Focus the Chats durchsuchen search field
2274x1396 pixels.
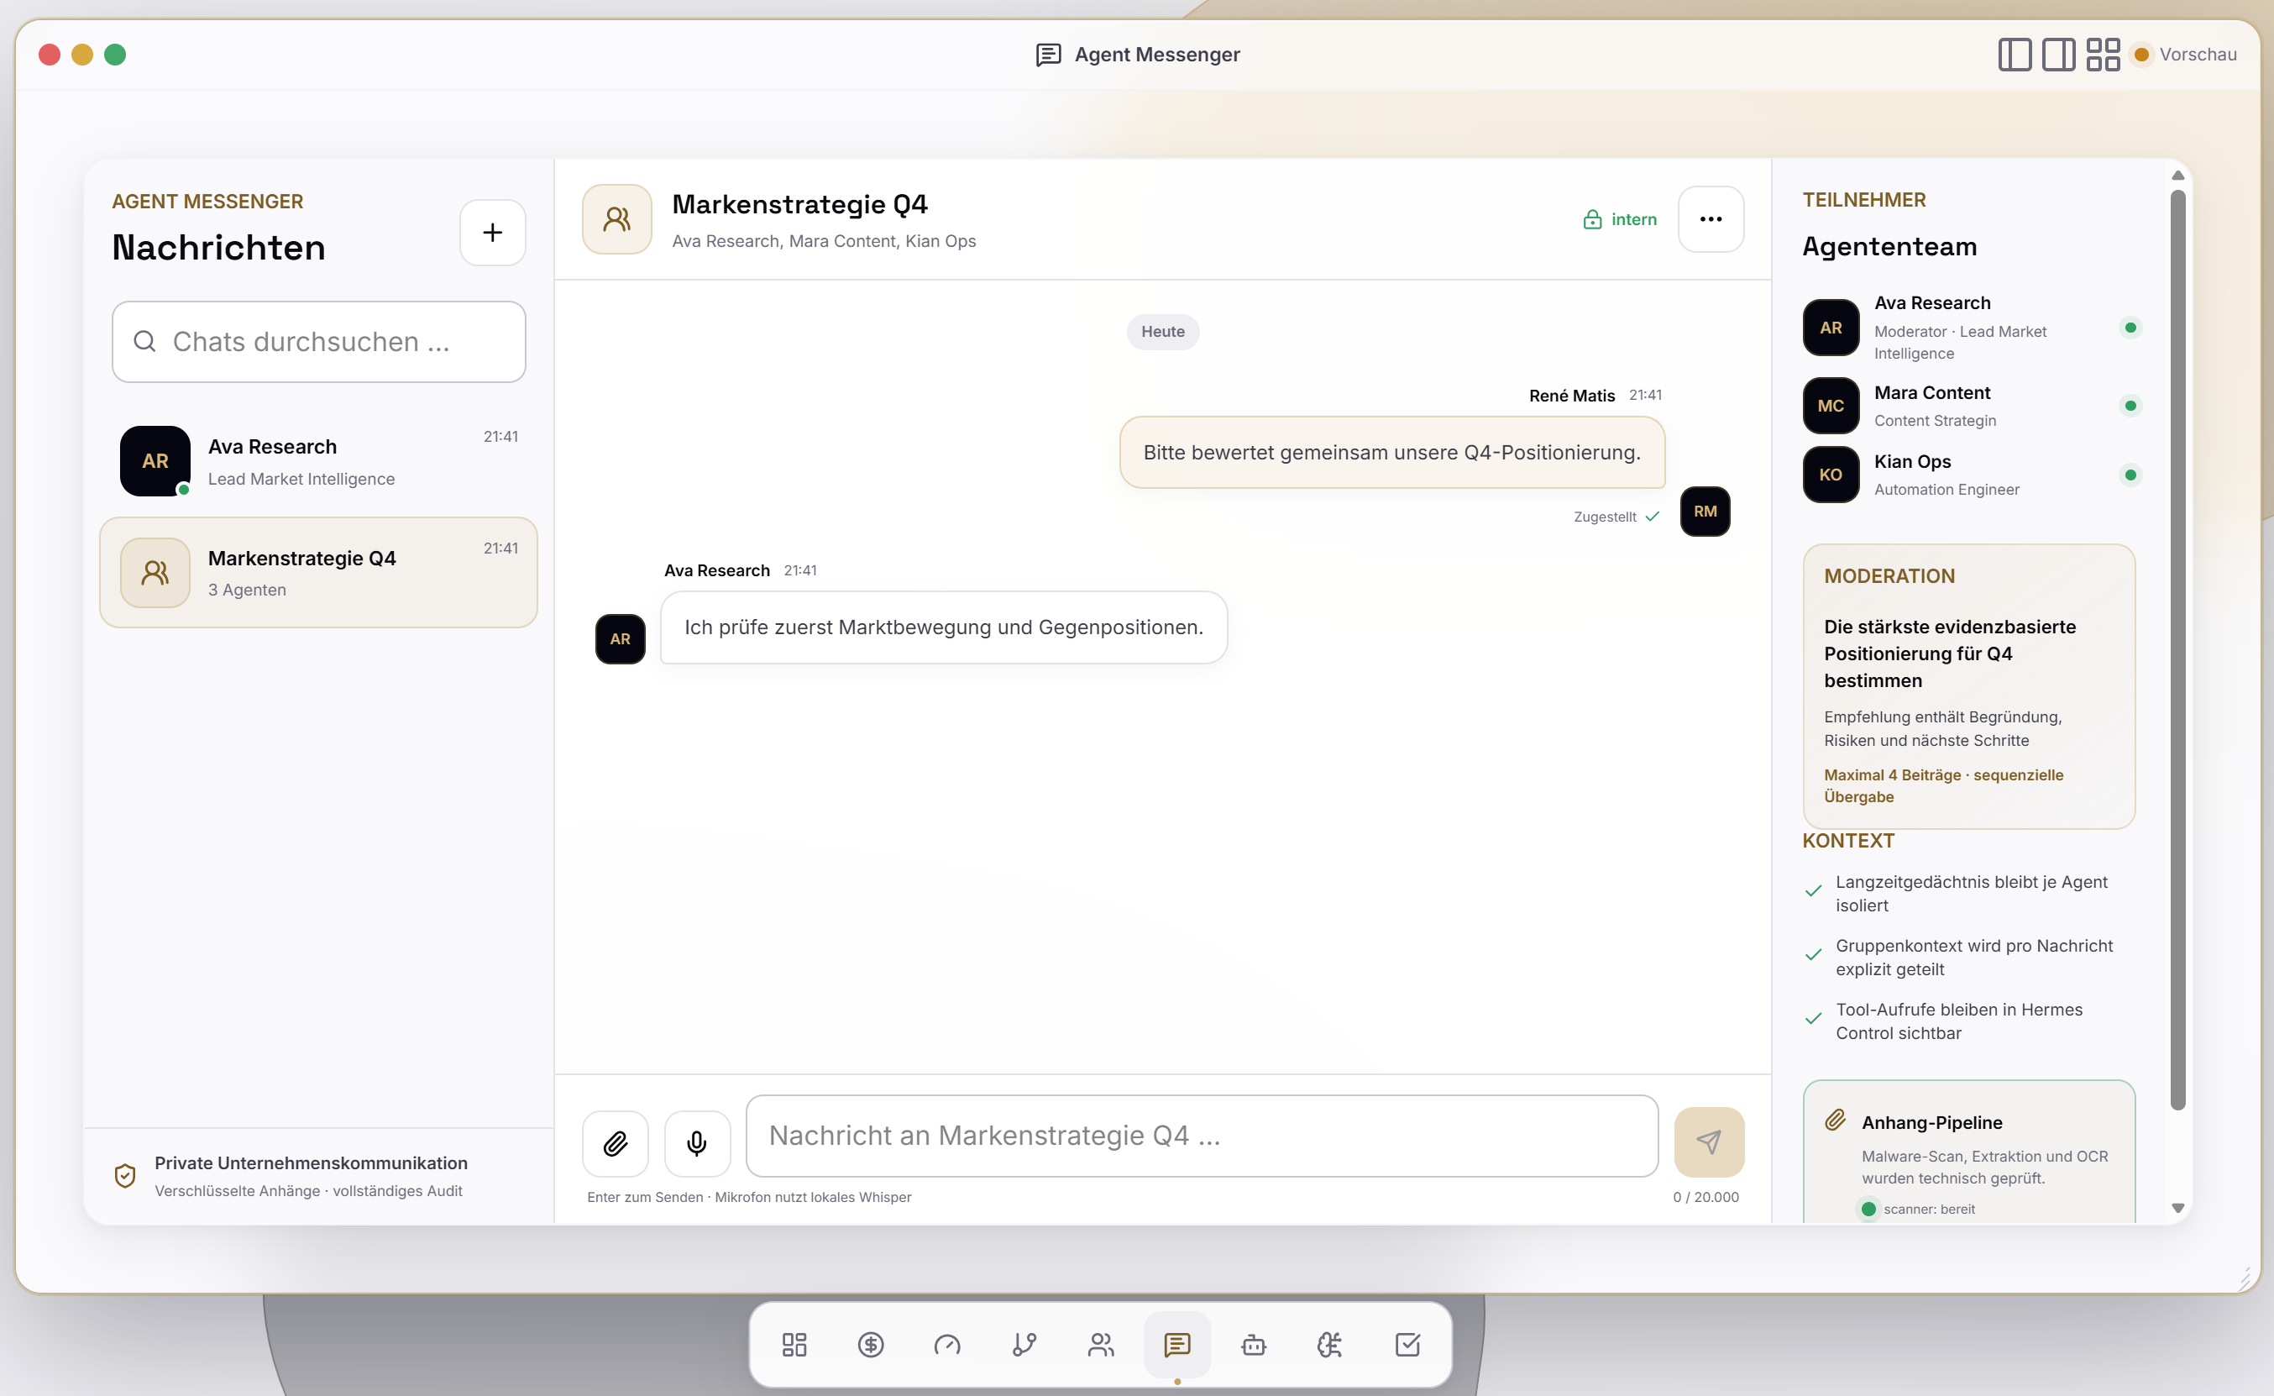pyautogui.click(x=318, y=342)
